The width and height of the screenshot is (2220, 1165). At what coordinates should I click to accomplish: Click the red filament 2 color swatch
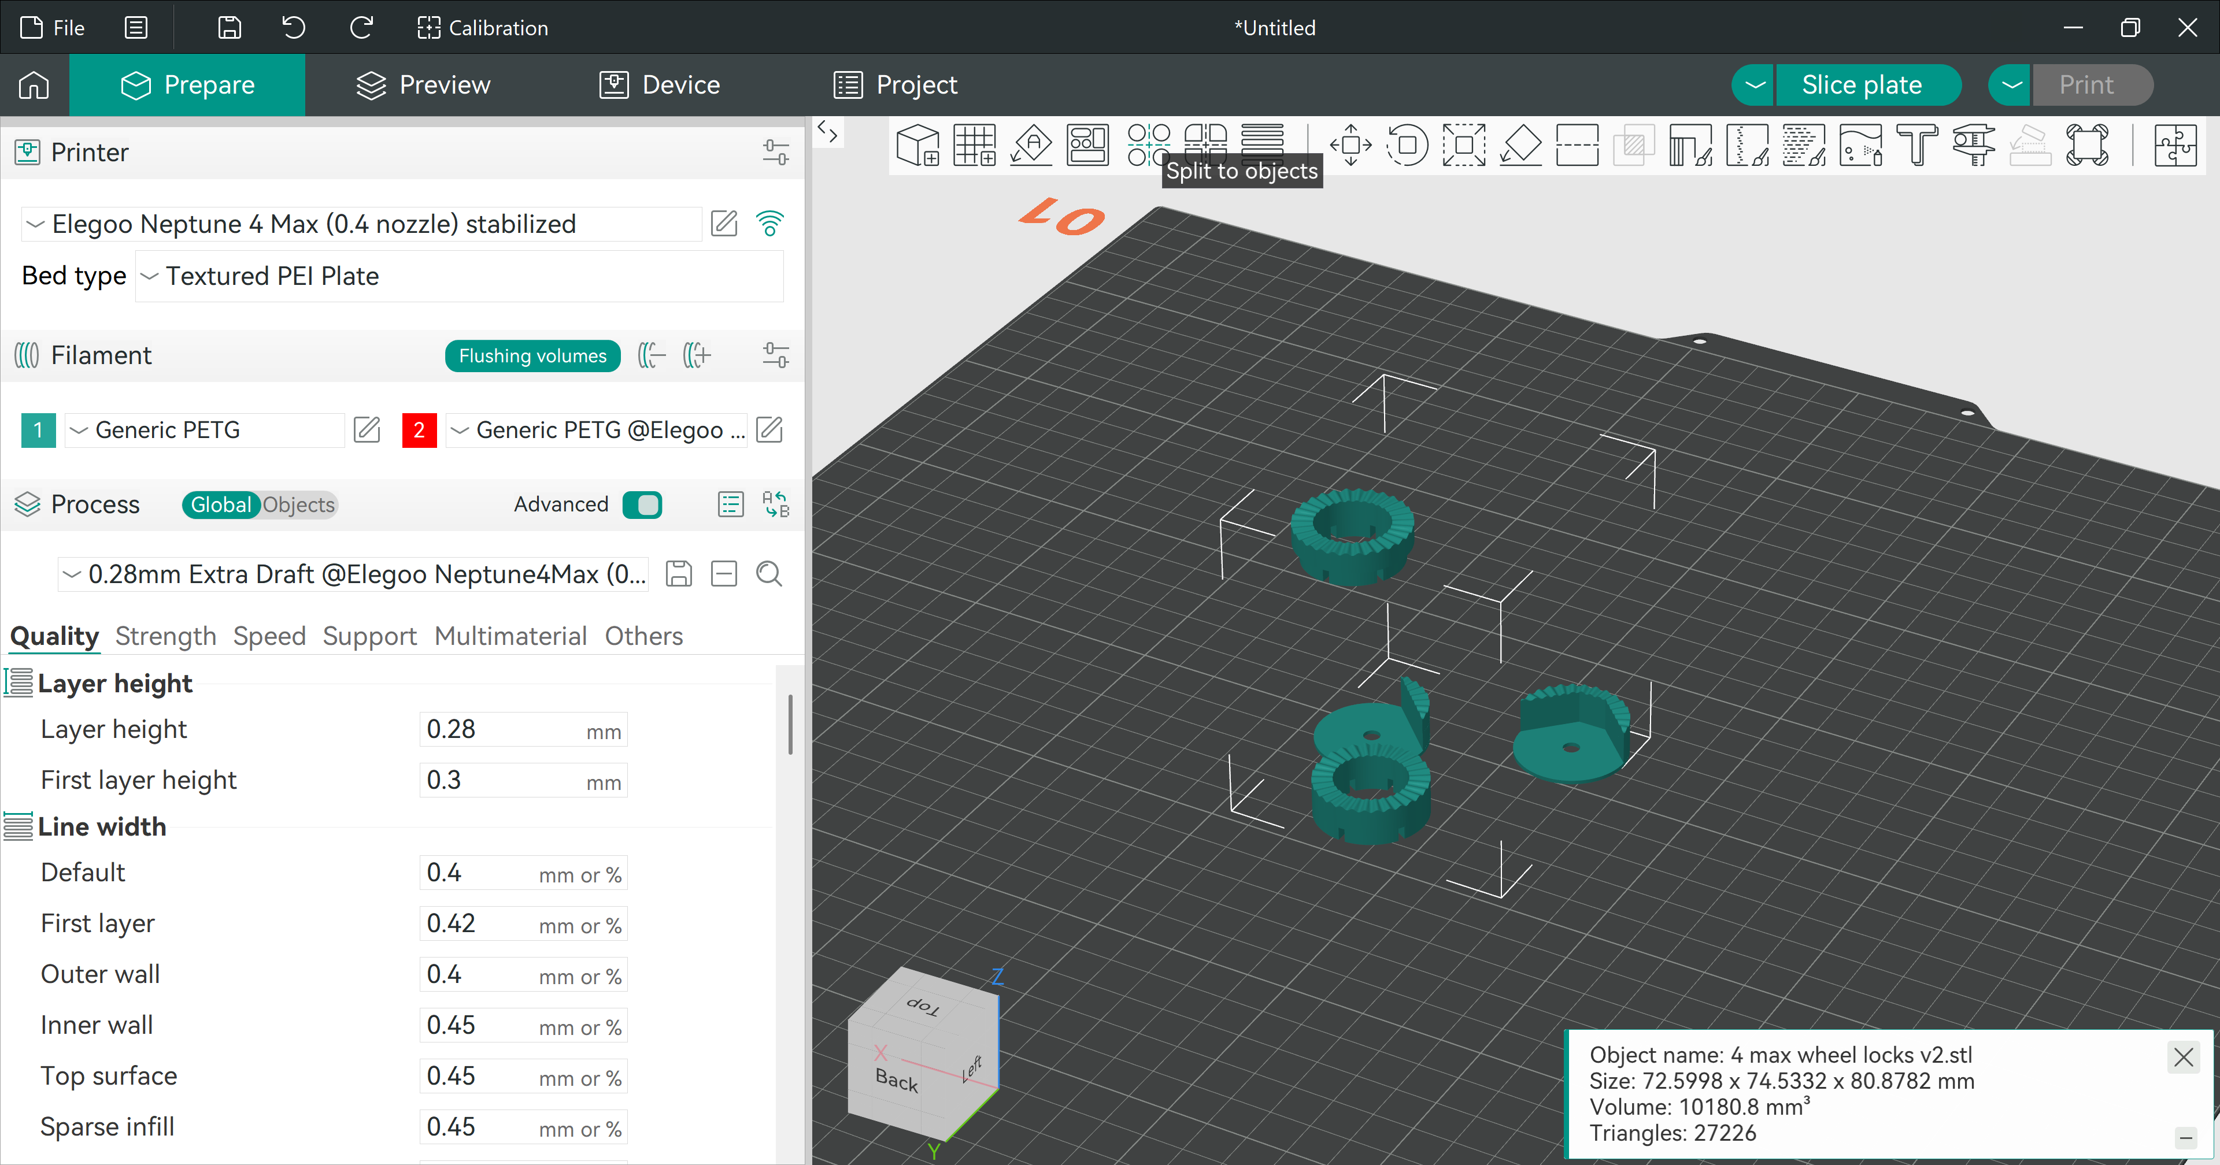[419, 430]
